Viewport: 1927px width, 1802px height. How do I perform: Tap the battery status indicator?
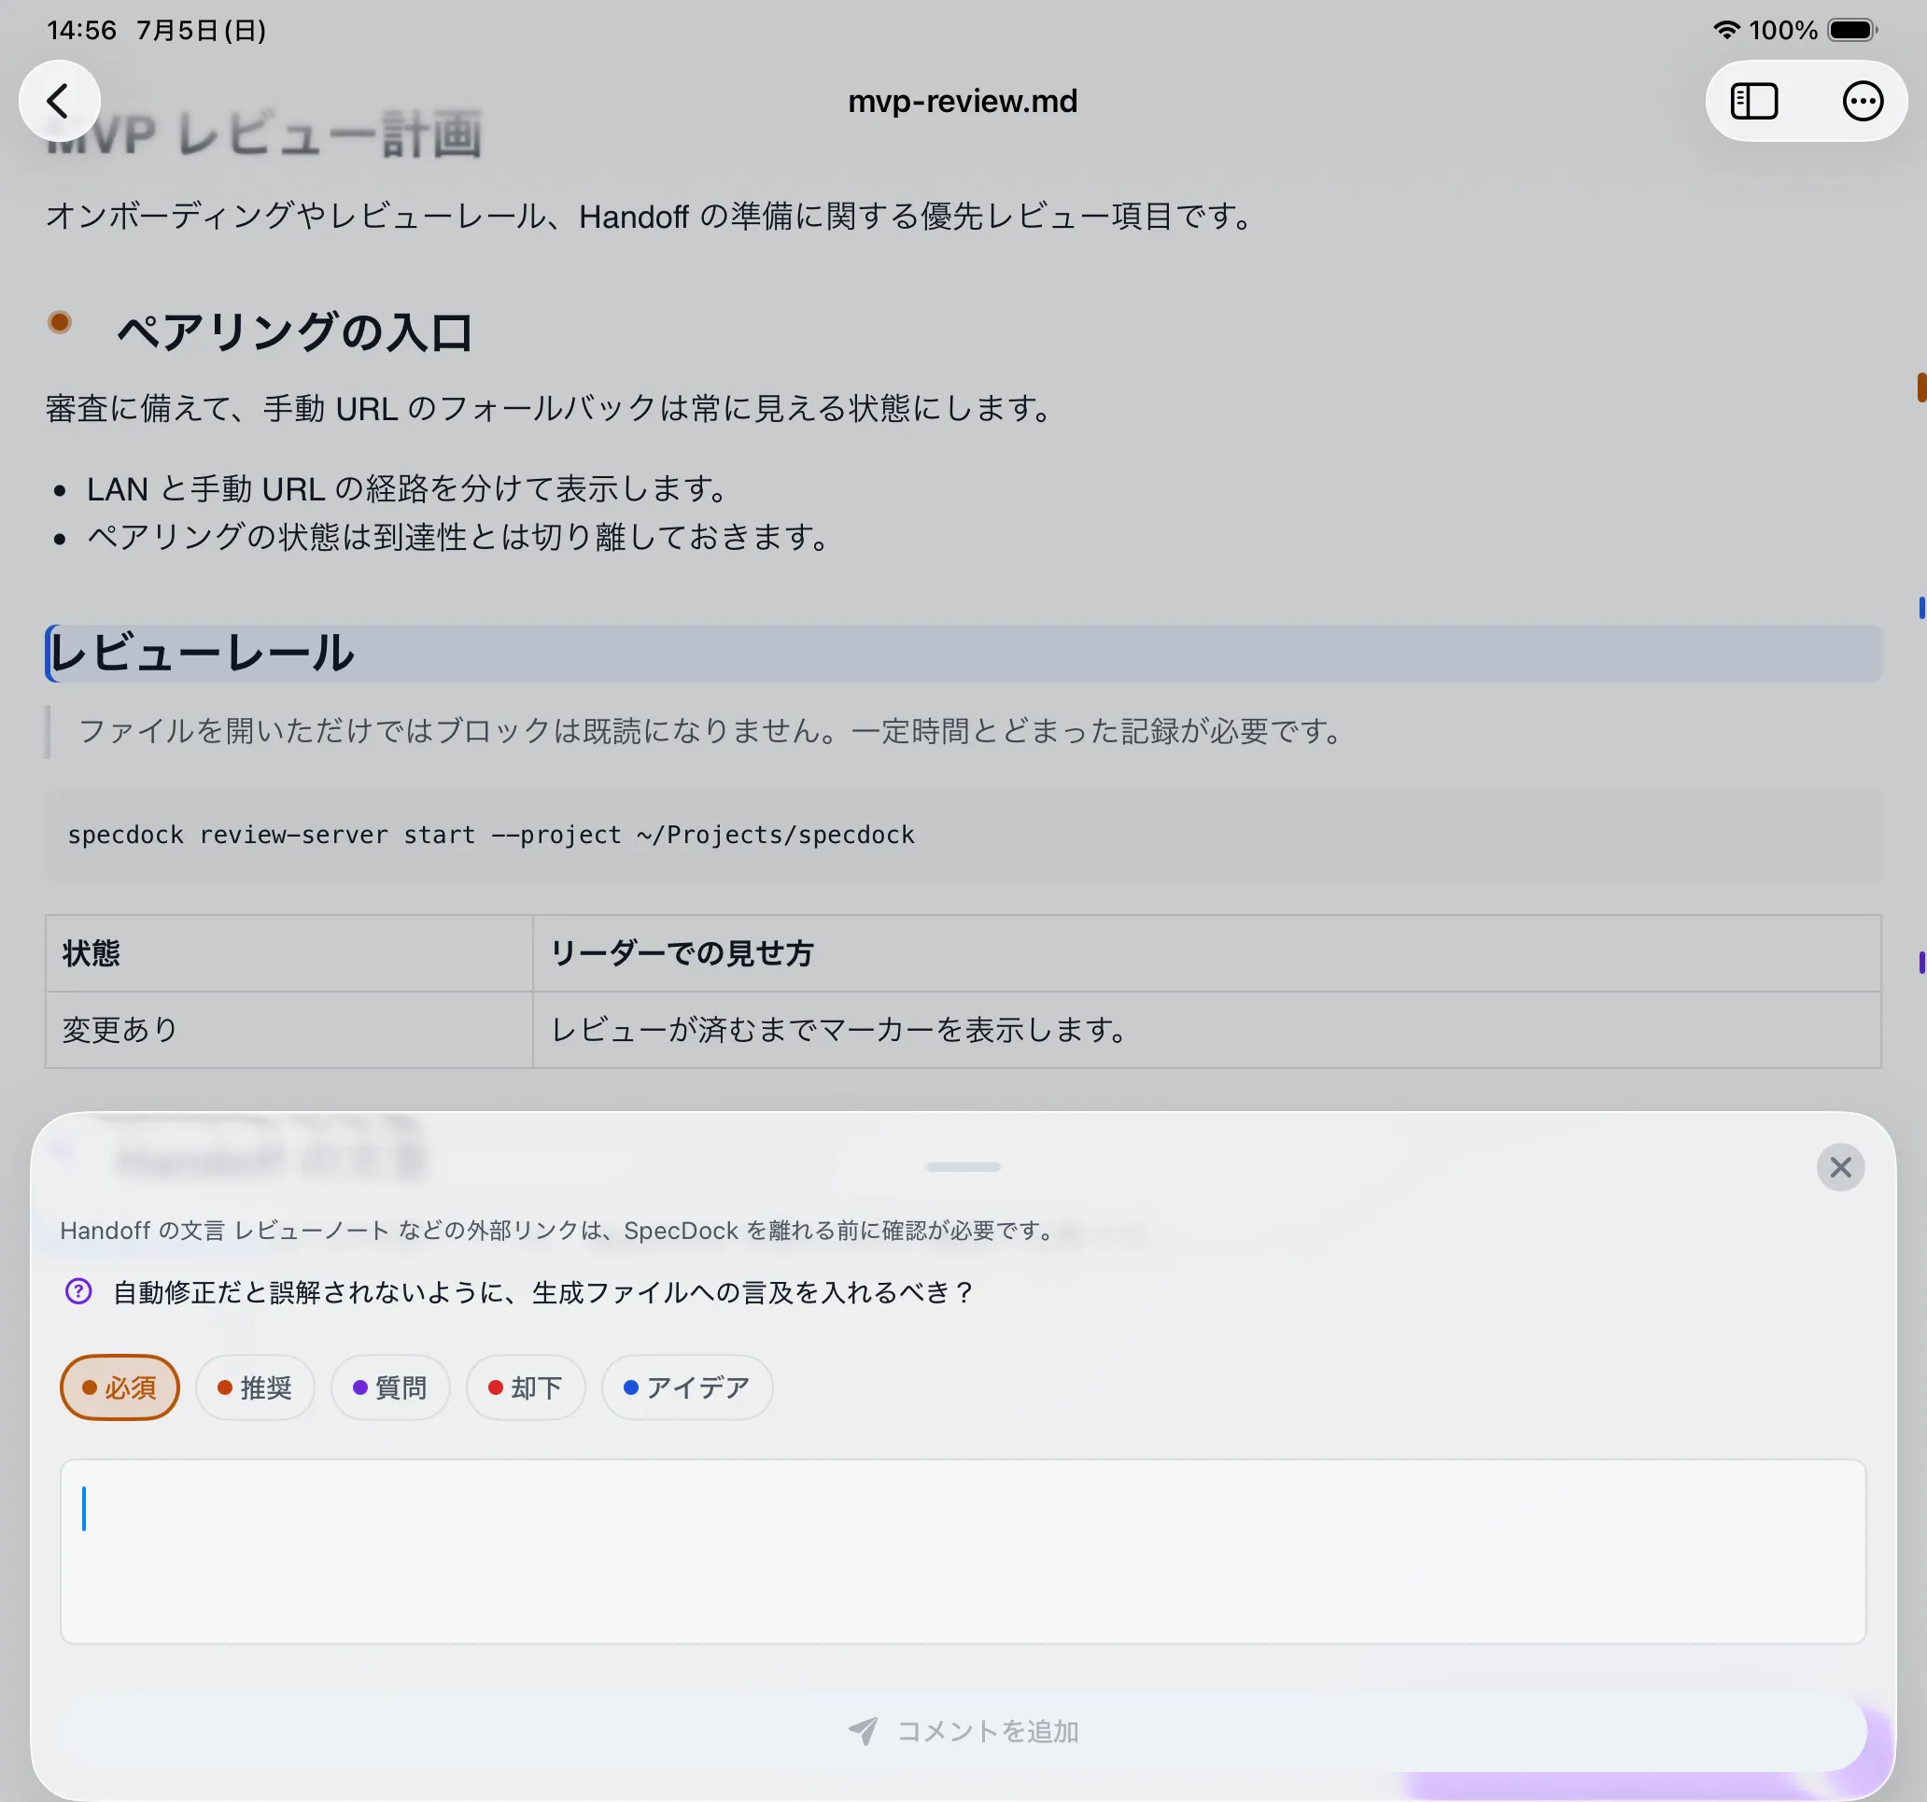coord(1852,30)
